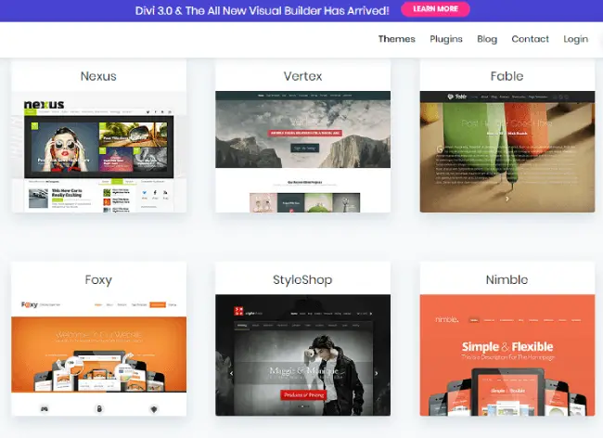Open the Contact page link
This screenshot has width=603, height=438.
tap(530, 39)
